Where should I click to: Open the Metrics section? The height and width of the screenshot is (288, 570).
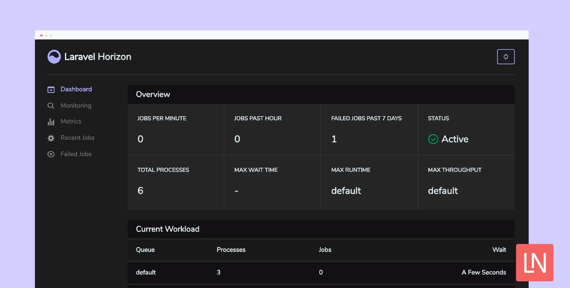[x=71, y=121]
